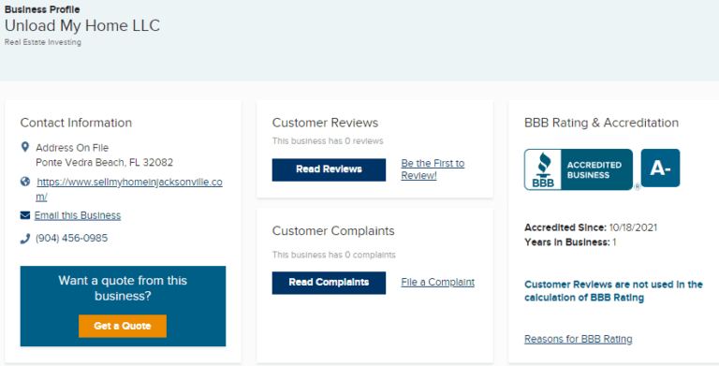Click Email this Business link
Screen dimensions: 719x366
(x=78, y=215)
